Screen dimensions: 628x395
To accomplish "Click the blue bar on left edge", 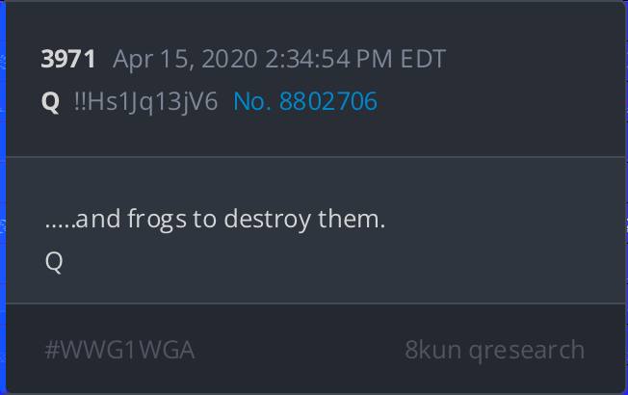I will [x=3, y=197].
